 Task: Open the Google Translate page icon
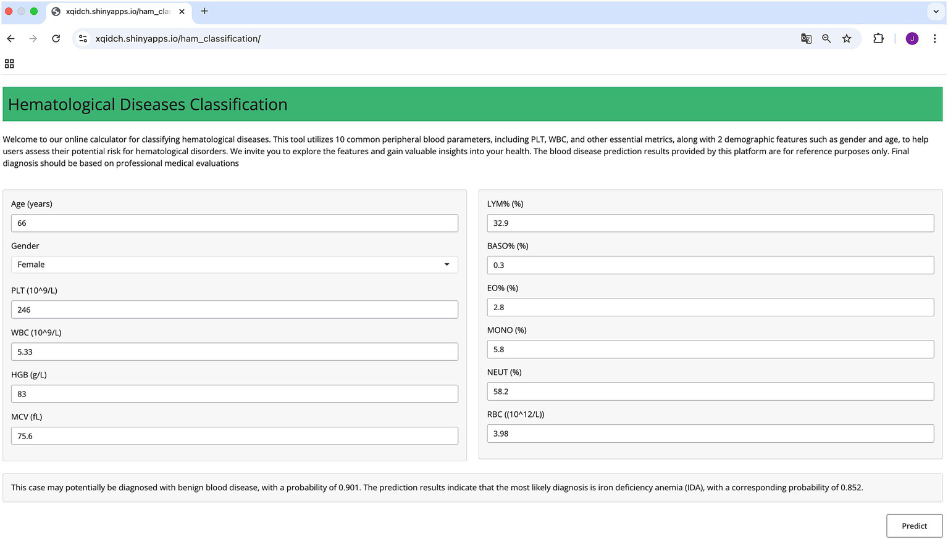click(806, 38)
